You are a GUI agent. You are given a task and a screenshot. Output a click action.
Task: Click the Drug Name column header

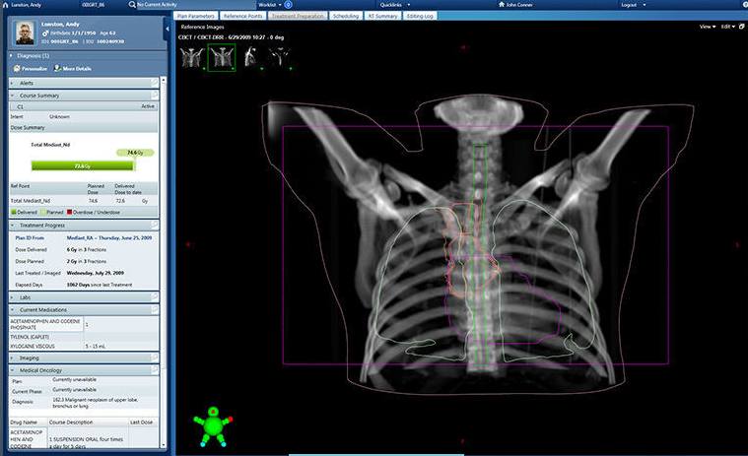28,423
